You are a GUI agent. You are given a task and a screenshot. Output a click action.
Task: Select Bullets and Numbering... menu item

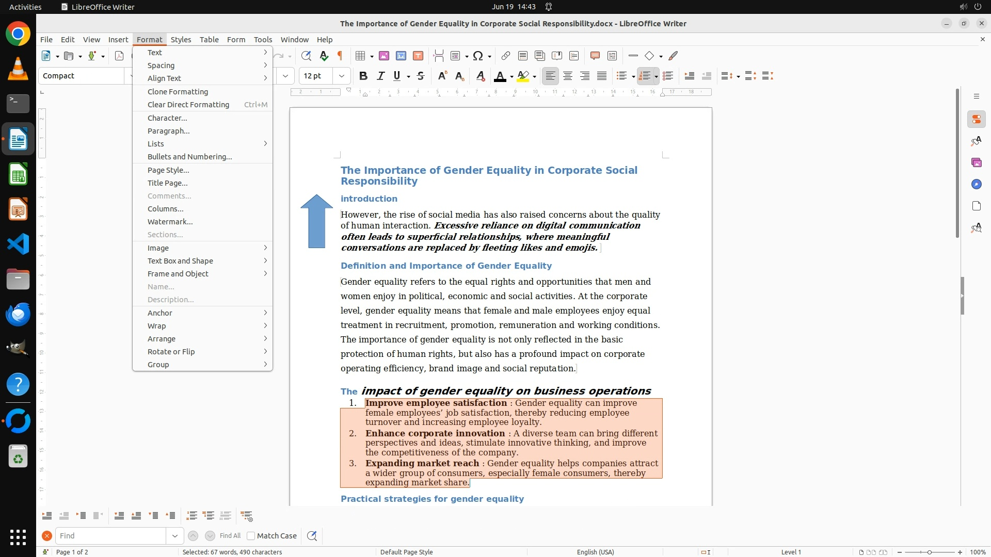189,157
